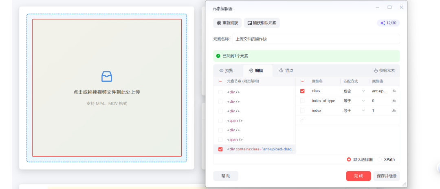Enable the index attribute checkbox
Screen dimensions: 440x189
(302, 111)
